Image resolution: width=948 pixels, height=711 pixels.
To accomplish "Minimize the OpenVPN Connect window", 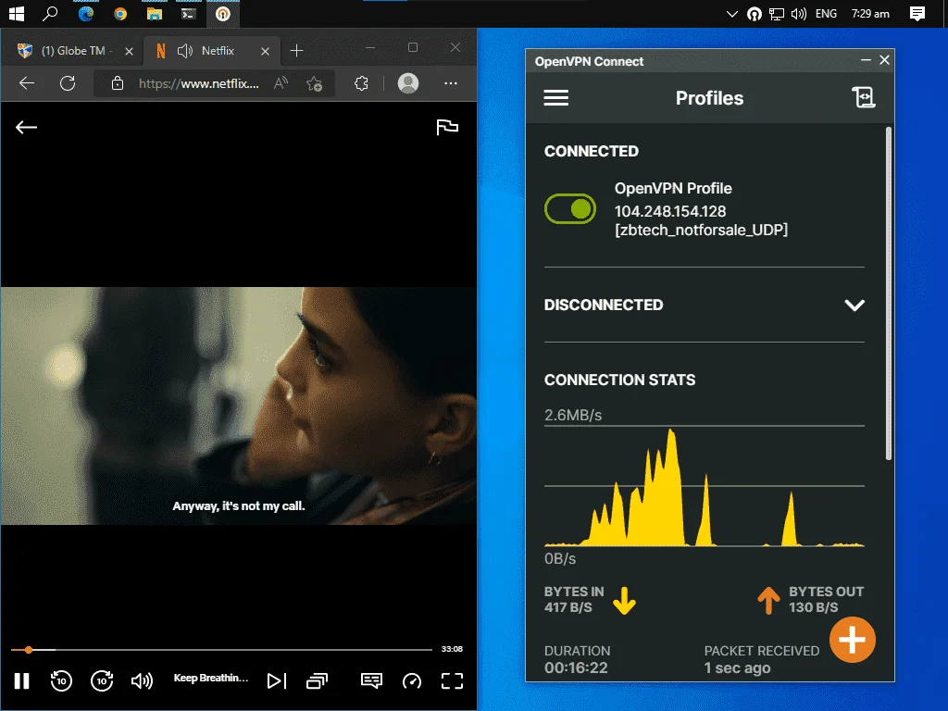I will pos(866,60).
